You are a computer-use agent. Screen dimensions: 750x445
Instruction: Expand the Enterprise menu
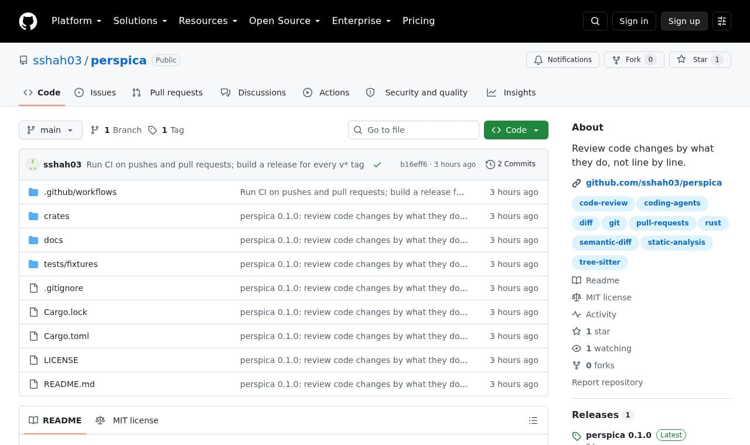pos(362,21)
